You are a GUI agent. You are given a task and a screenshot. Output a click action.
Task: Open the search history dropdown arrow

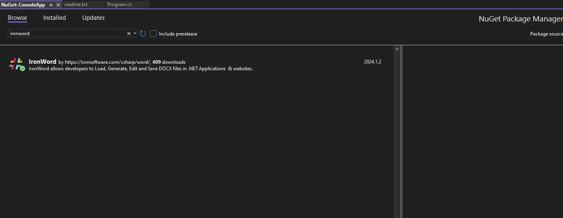134,34
